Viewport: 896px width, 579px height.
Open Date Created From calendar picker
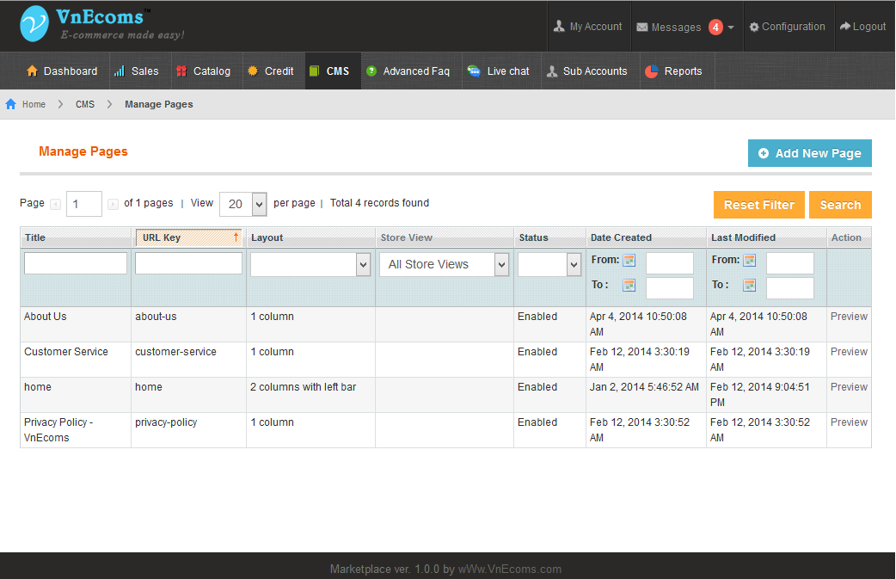click(x=629, y=260)
